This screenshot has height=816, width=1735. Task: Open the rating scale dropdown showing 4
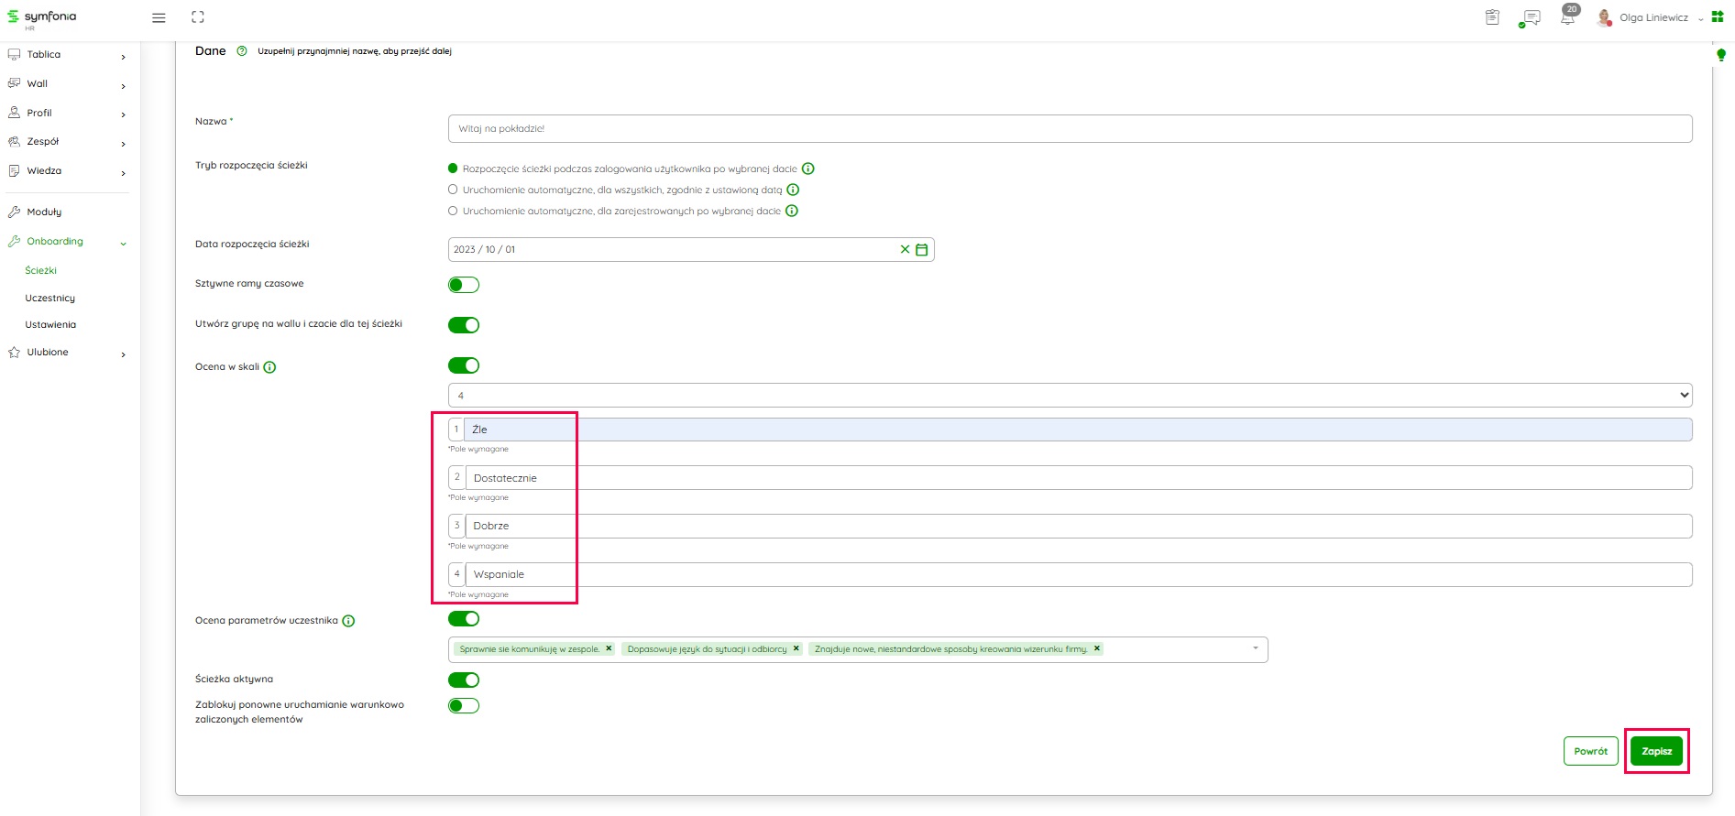(x=1069, y=396)
